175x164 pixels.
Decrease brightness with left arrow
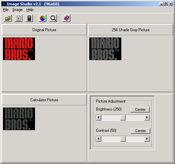(x=99, y=118)
